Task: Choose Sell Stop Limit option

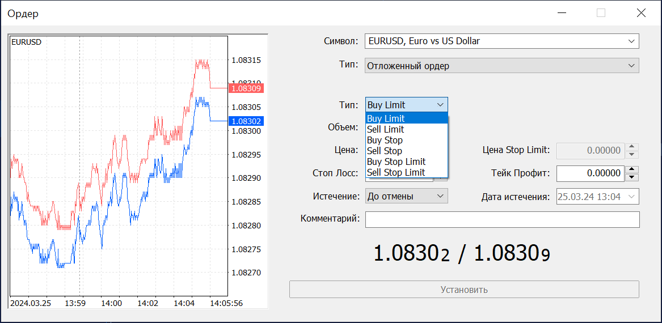Action: click(407, 172)
